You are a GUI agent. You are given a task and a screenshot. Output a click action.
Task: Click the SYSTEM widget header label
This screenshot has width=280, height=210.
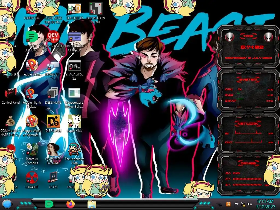coord(248,80)
